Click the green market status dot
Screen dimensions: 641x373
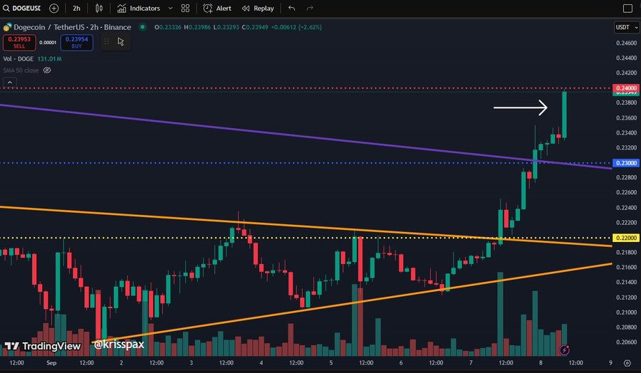[142, 27]
